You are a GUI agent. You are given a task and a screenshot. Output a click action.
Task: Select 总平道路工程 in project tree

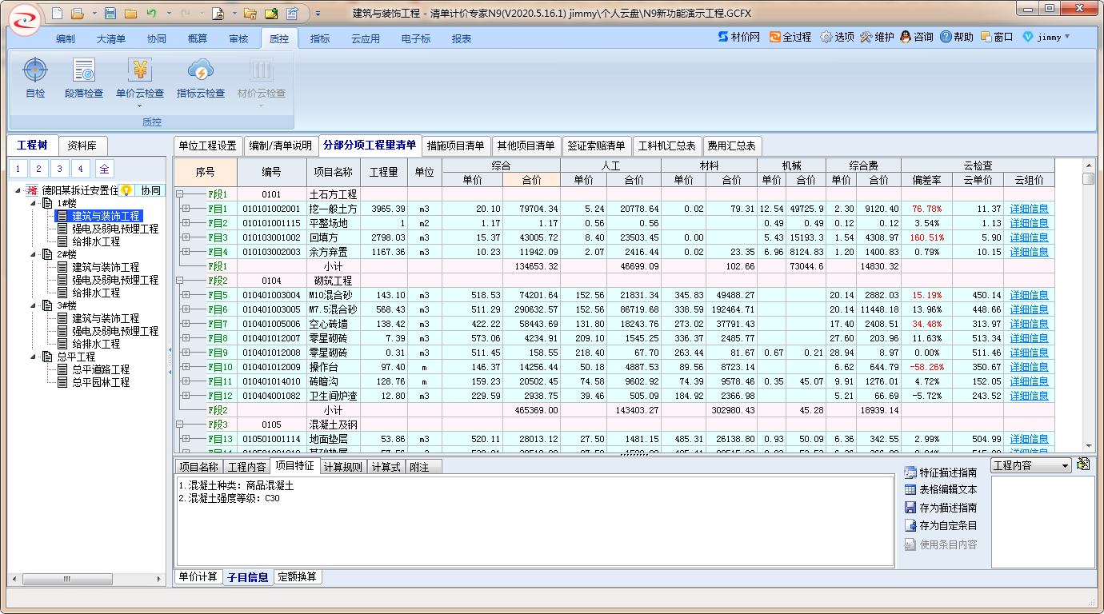click(x=100, y=369)
